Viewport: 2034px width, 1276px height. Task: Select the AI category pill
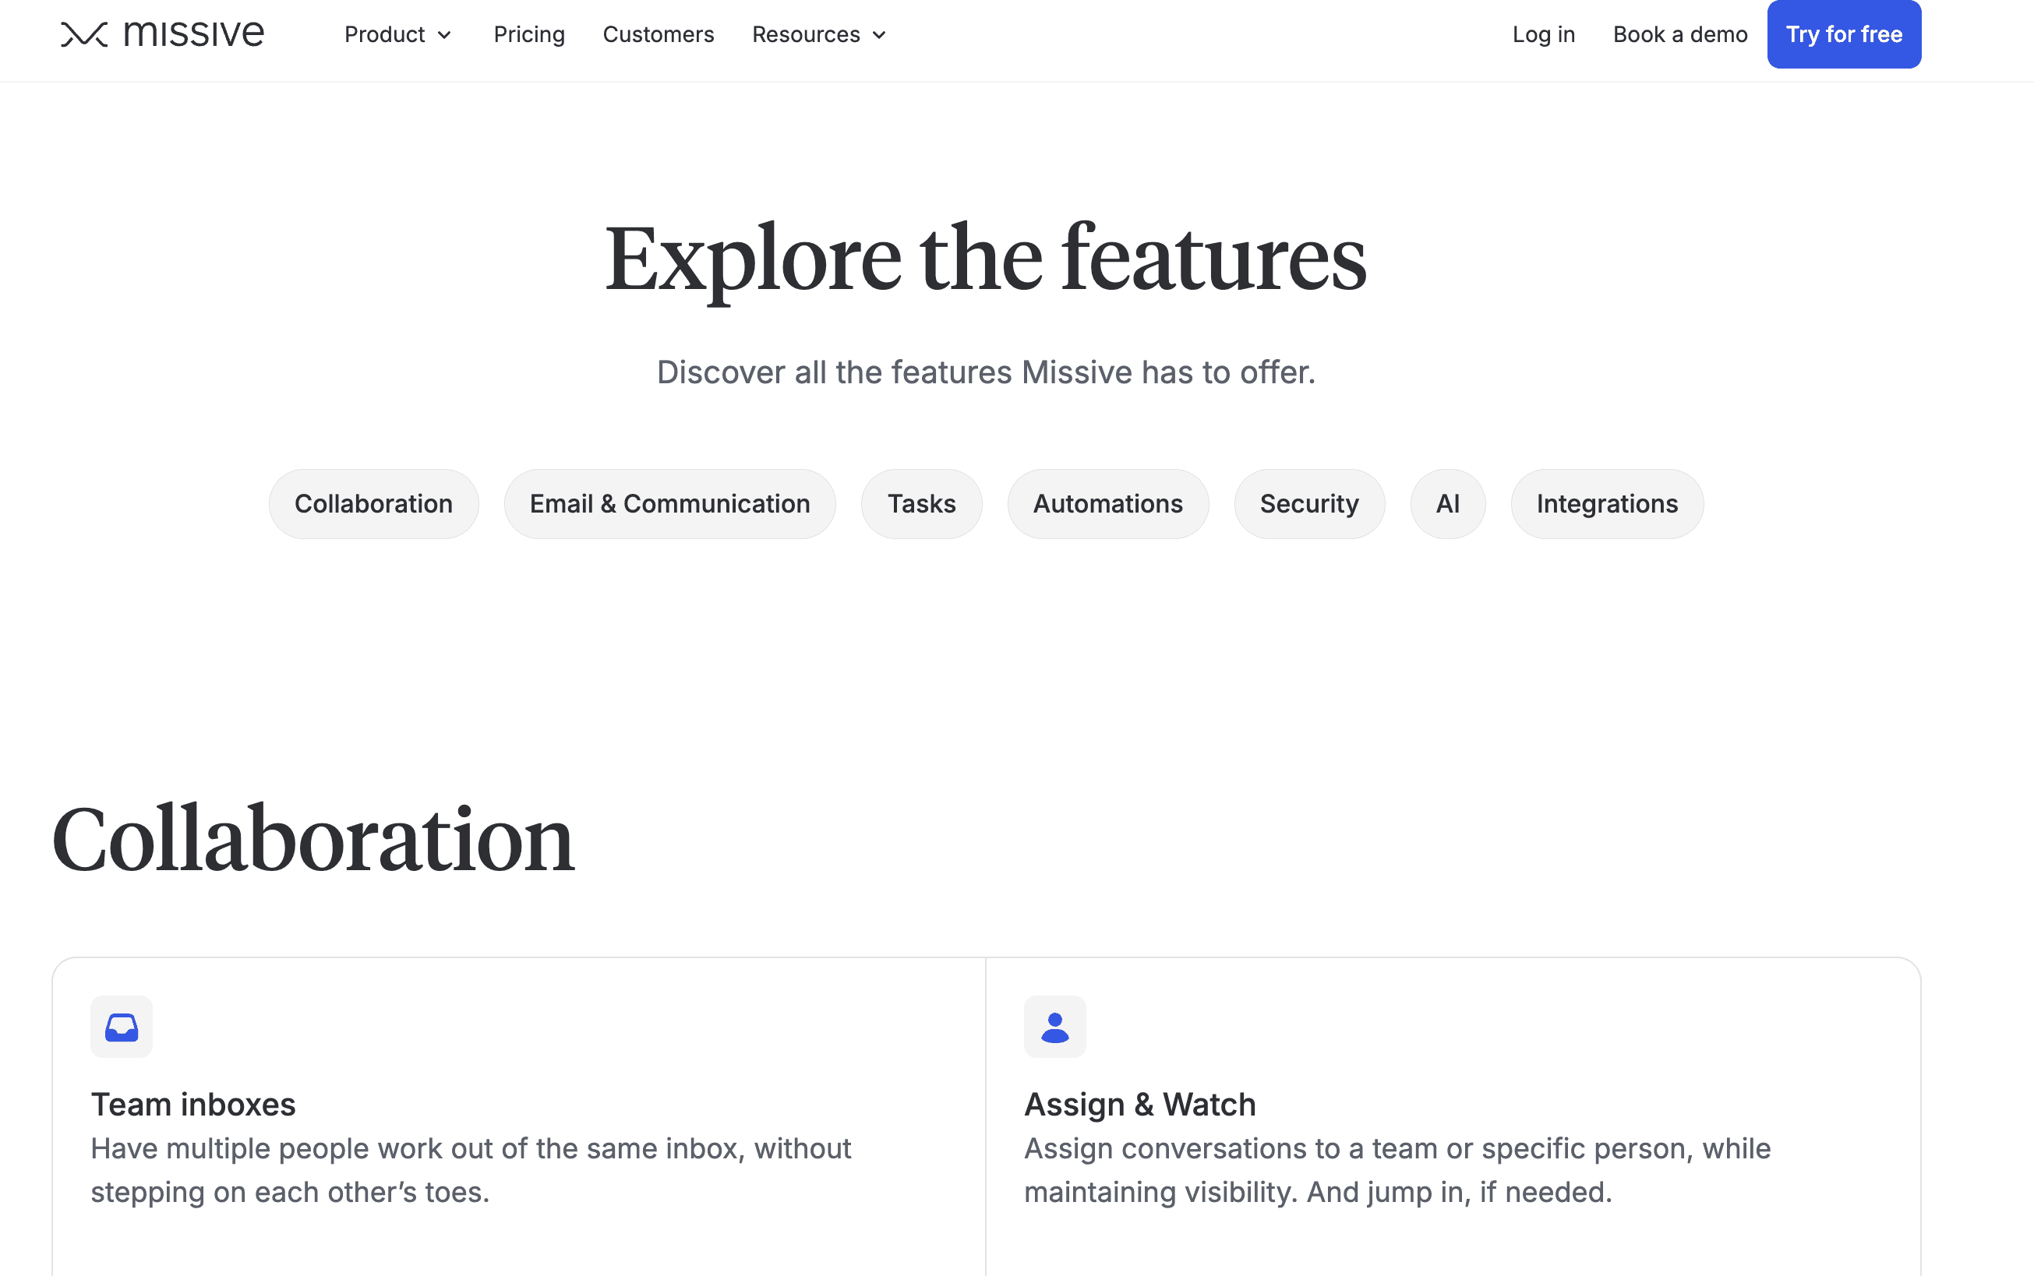coord(1448,504)
